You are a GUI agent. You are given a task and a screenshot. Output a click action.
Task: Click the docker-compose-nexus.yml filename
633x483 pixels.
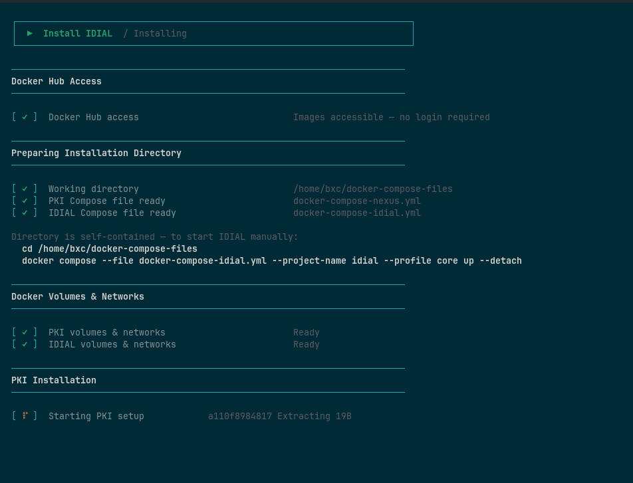point(357,201)
